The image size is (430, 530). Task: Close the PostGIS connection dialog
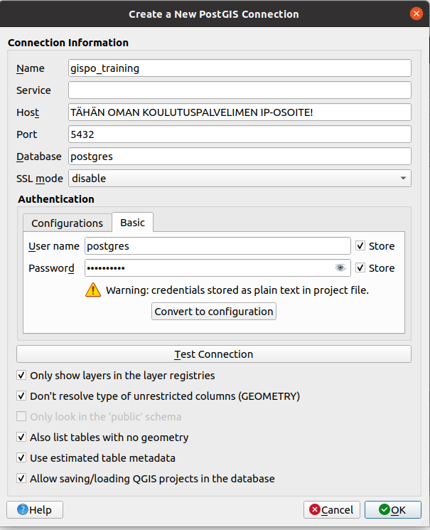(416, 14)
